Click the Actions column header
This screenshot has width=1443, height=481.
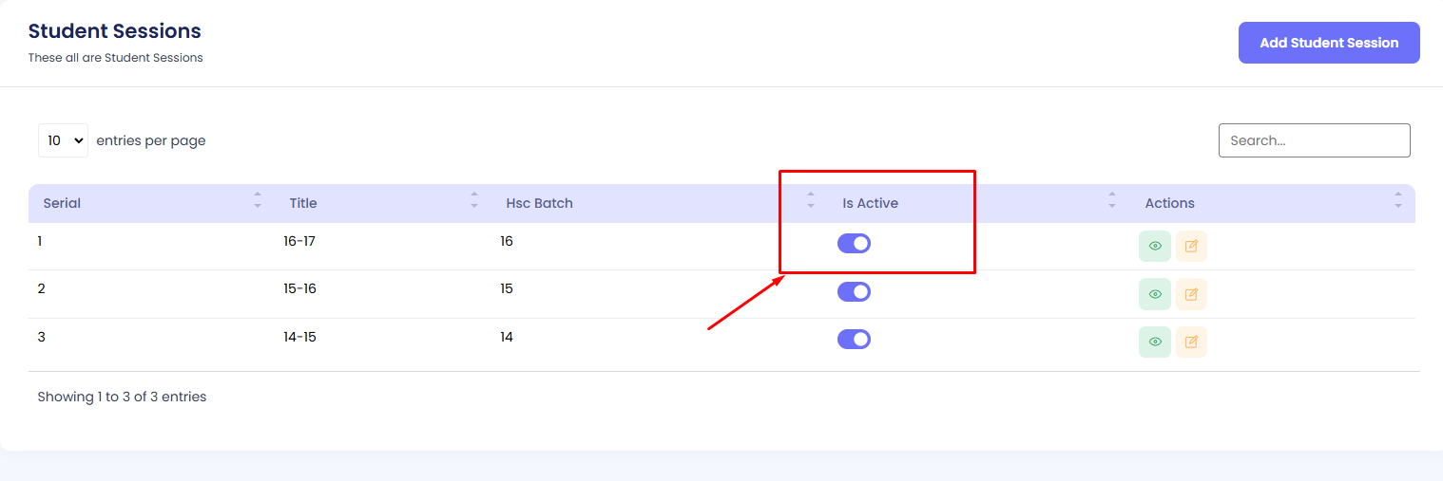(1169, 203)
